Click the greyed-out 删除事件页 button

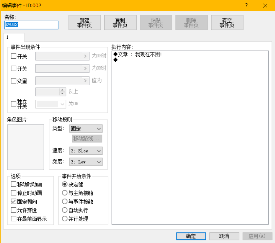192,23
